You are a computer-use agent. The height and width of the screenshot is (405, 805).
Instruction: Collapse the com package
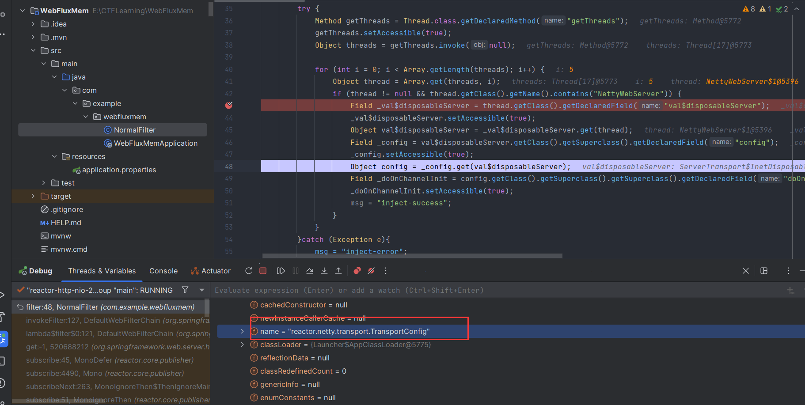[x=65, y=90]
